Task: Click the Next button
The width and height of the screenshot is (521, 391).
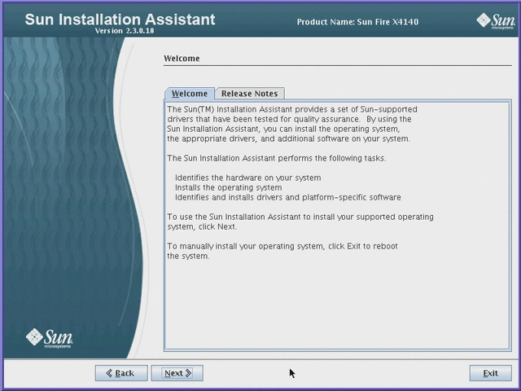Action: 177,373
